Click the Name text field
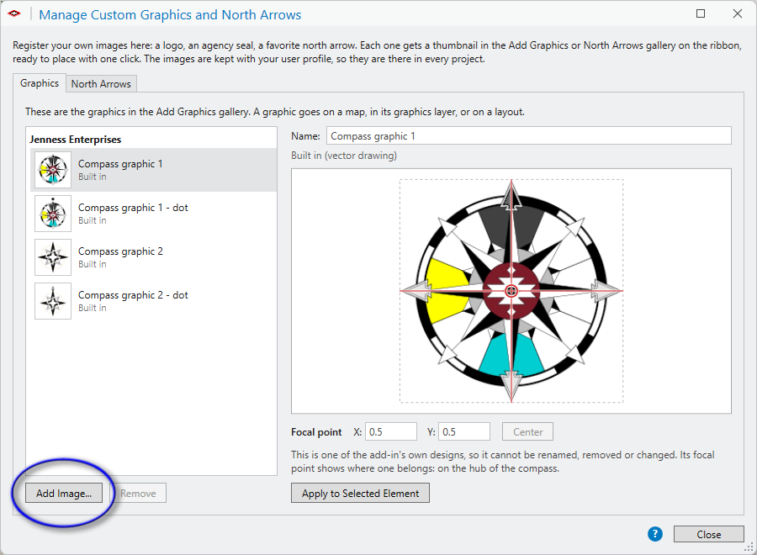Image resolution: width=757 pixels, height=555 pixels. [529, 135]
